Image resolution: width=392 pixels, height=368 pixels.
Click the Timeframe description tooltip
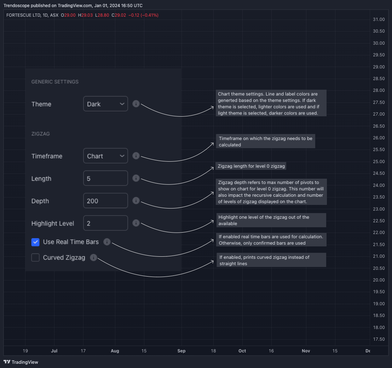(265, 141)
